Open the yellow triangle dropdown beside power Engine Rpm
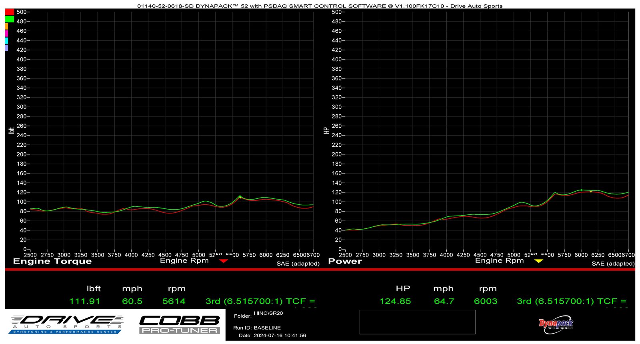The image size is (640, 344). (x=539, y=261)
